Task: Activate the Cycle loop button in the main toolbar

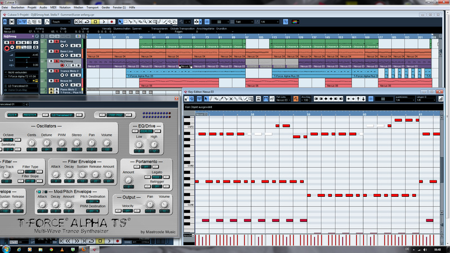Action: tap(87, 22)
